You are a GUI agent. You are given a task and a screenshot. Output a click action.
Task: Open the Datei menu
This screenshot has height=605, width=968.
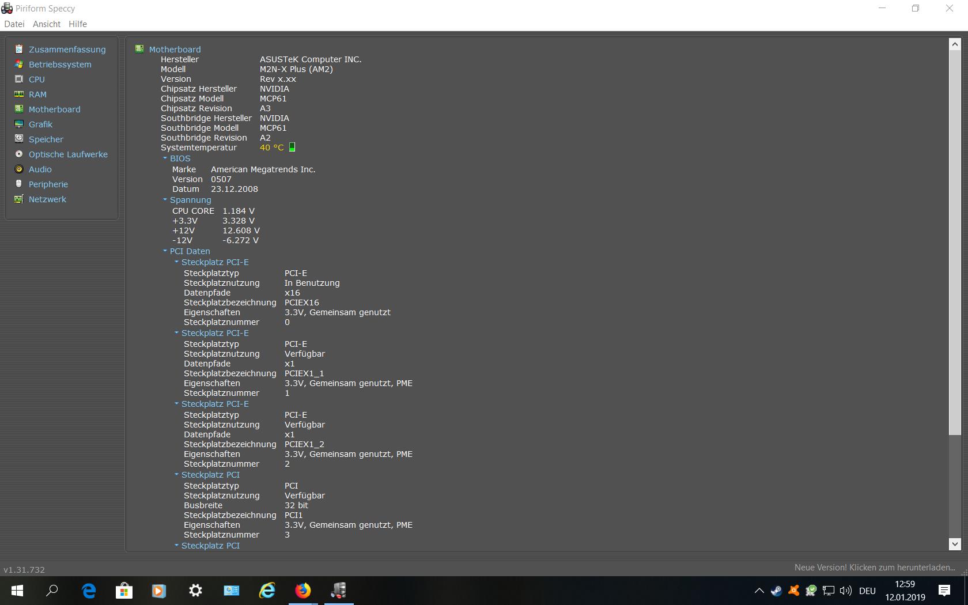point(14,24)
